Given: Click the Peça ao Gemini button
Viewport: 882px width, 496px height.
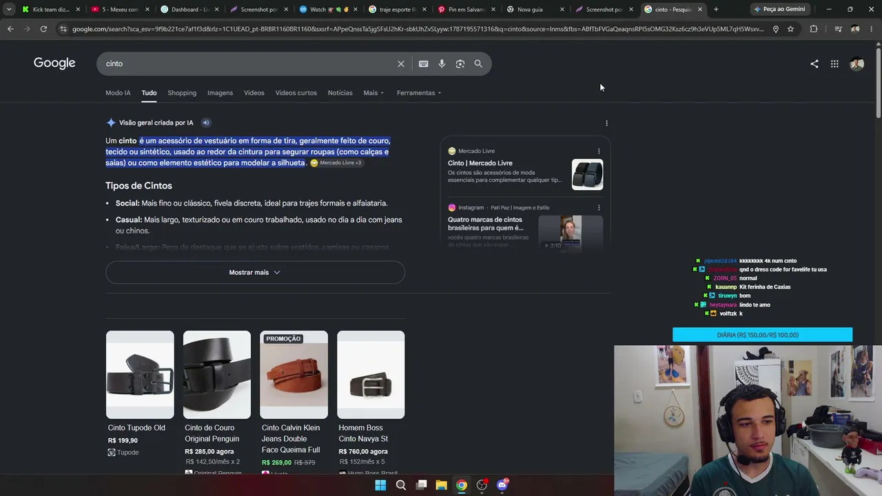Looking at the screenshot, I should (779, 9).
